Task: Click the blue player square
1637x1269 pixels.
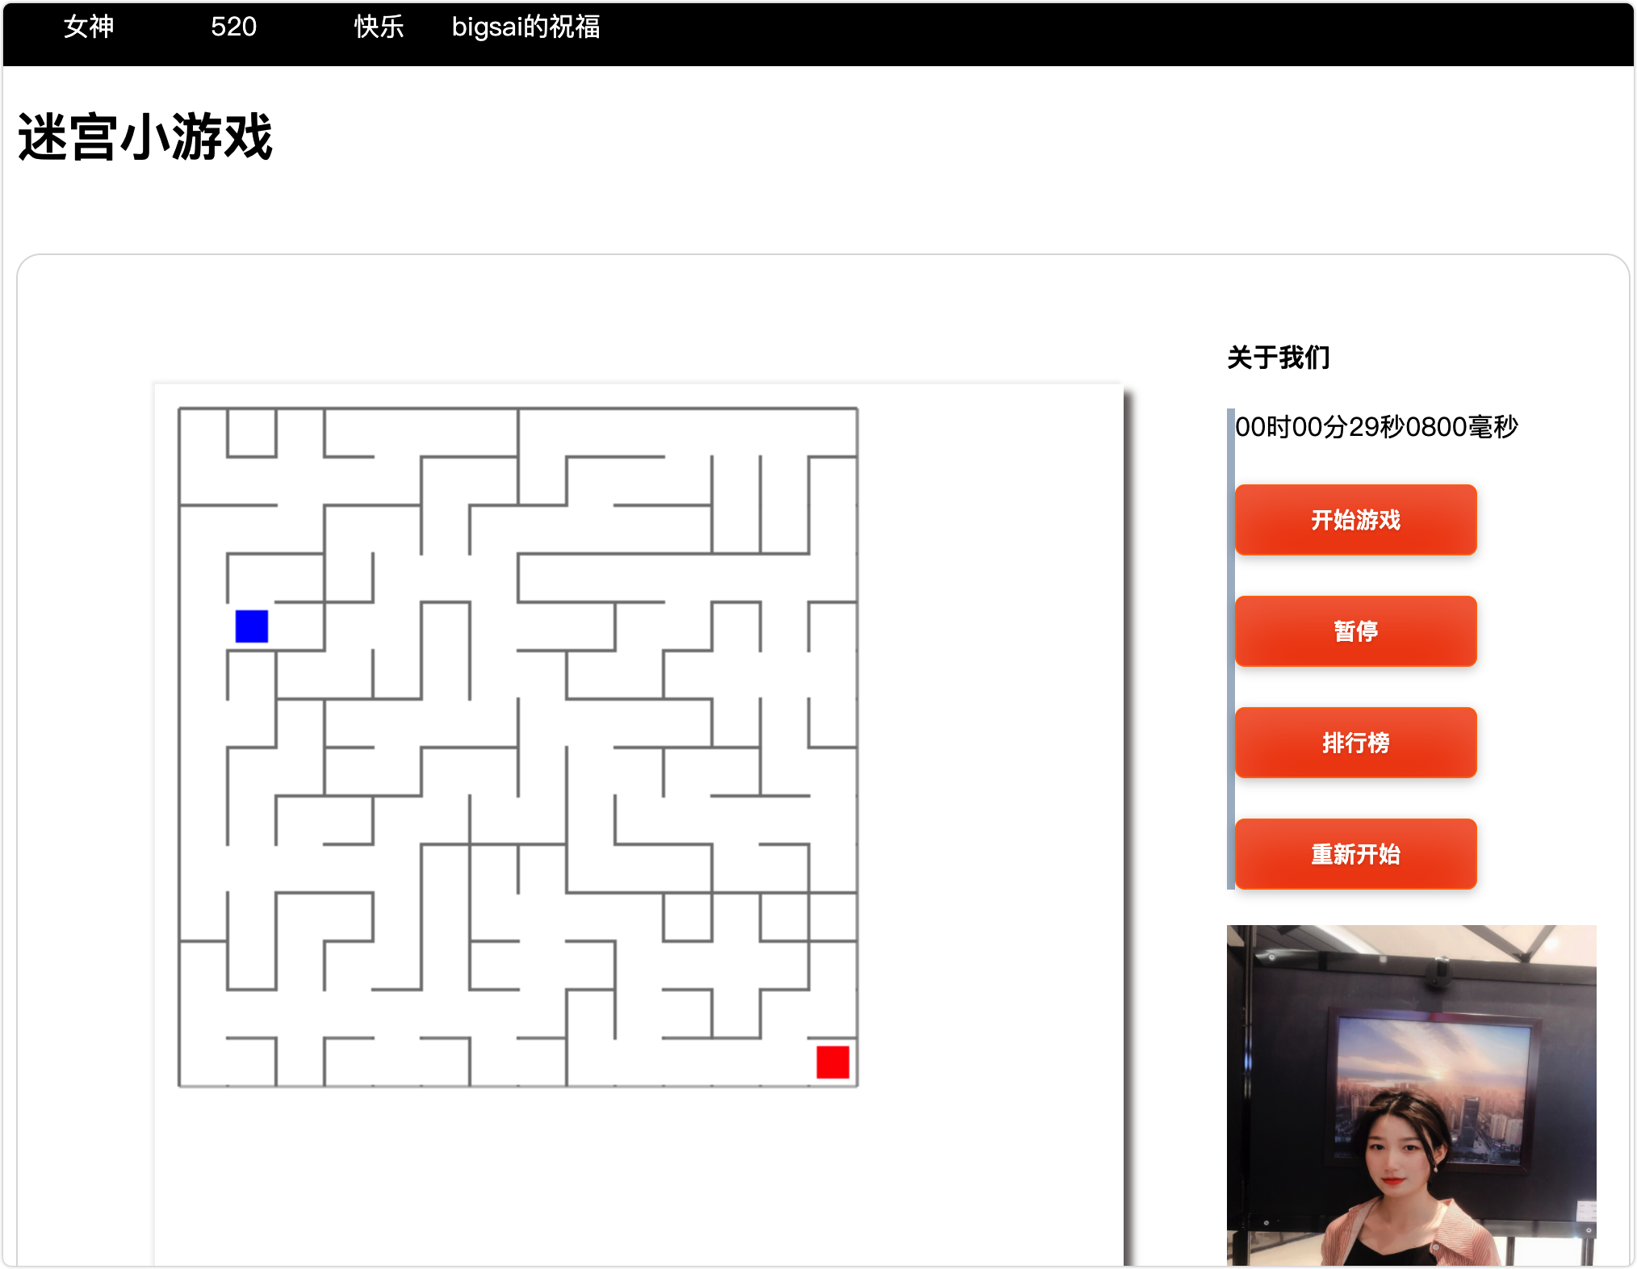Action: point(251,626)
